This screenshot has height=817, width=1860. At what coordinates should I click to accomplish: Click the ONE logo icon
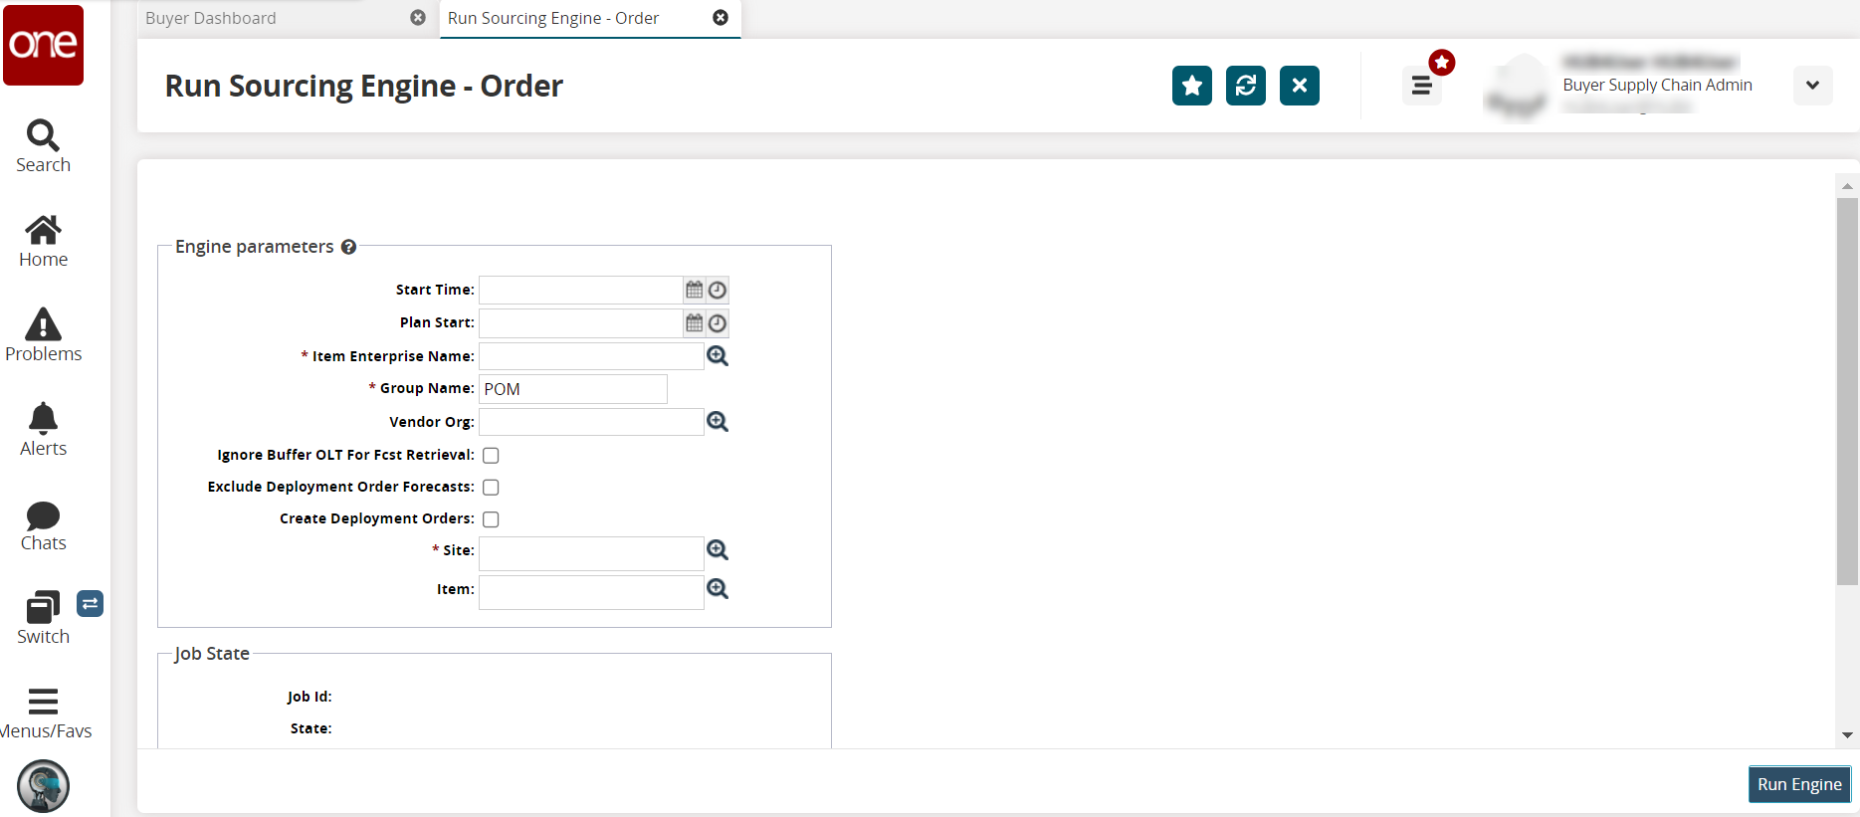pyautogui.click(x=43, y=45)
